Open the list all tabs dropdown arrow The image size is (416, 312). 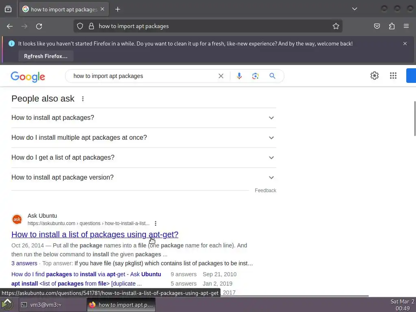click(x=354, y=9)
